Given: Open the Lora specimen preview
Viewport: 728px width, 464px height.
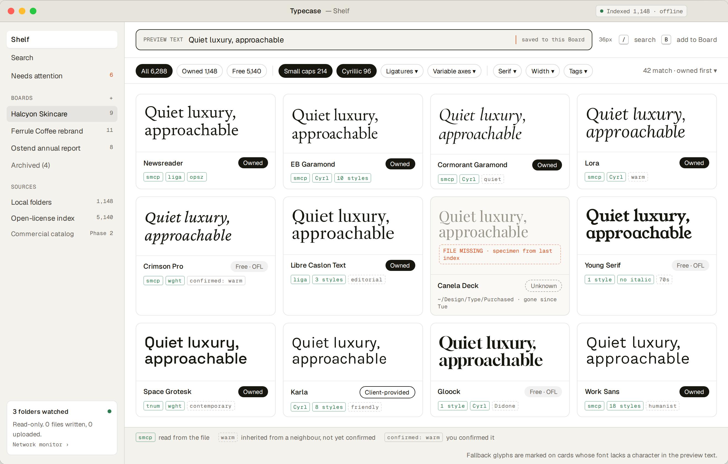Looking at the screenshot, I should (x=647, y=123).
